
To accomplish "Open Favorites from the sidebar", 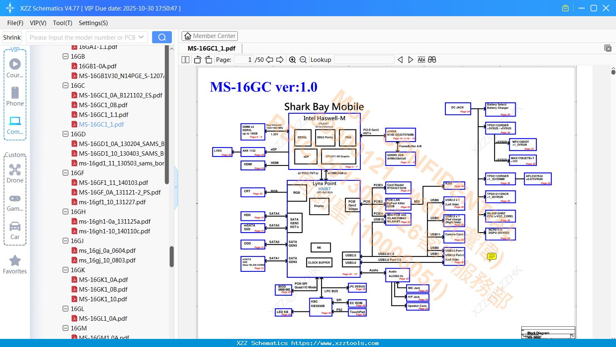I will click(x=15, y=265).
